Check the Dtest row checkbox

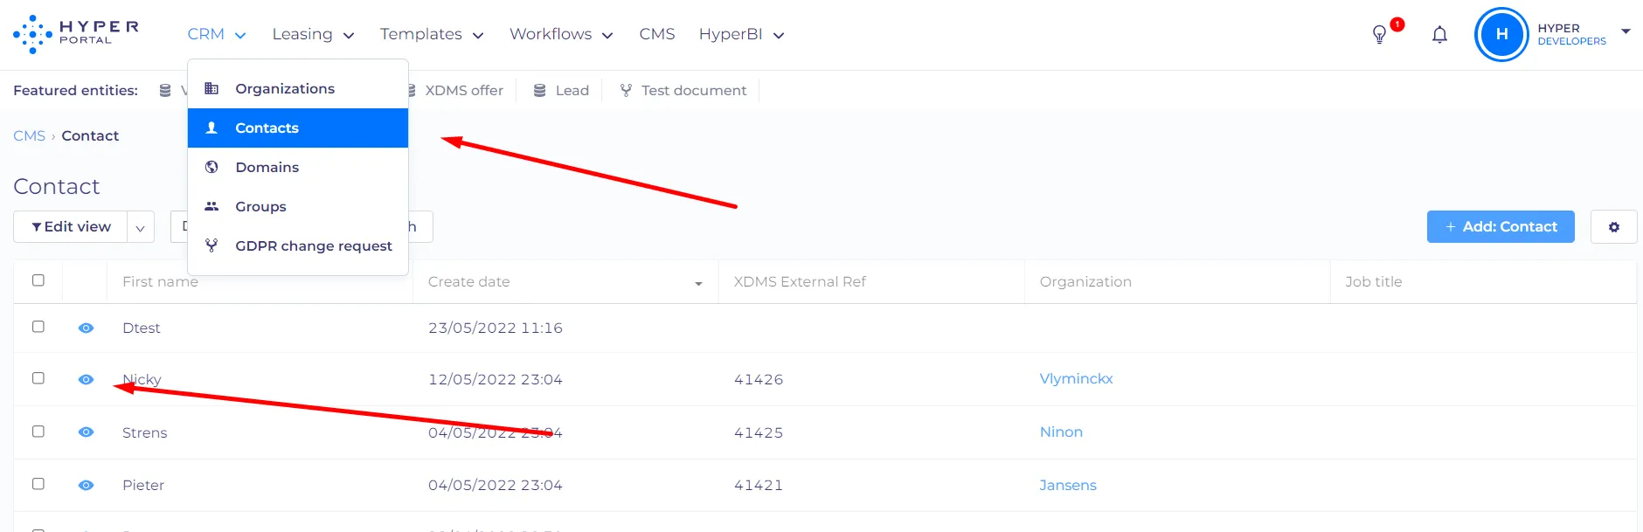(x=38, y=327)
